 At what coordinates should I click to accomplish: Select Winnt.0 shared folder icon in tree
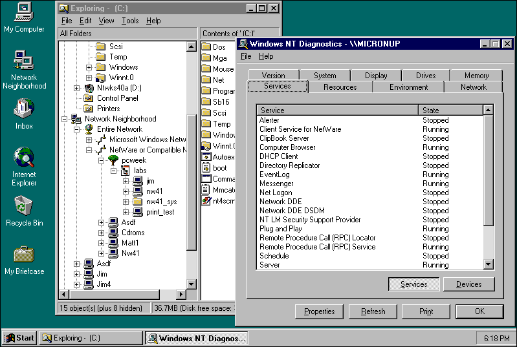click(100, 78)
